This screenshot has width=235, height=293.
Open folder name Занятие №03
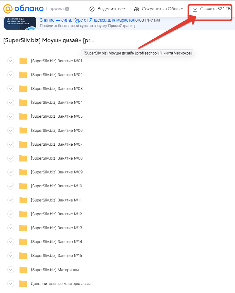coord(57,89)
